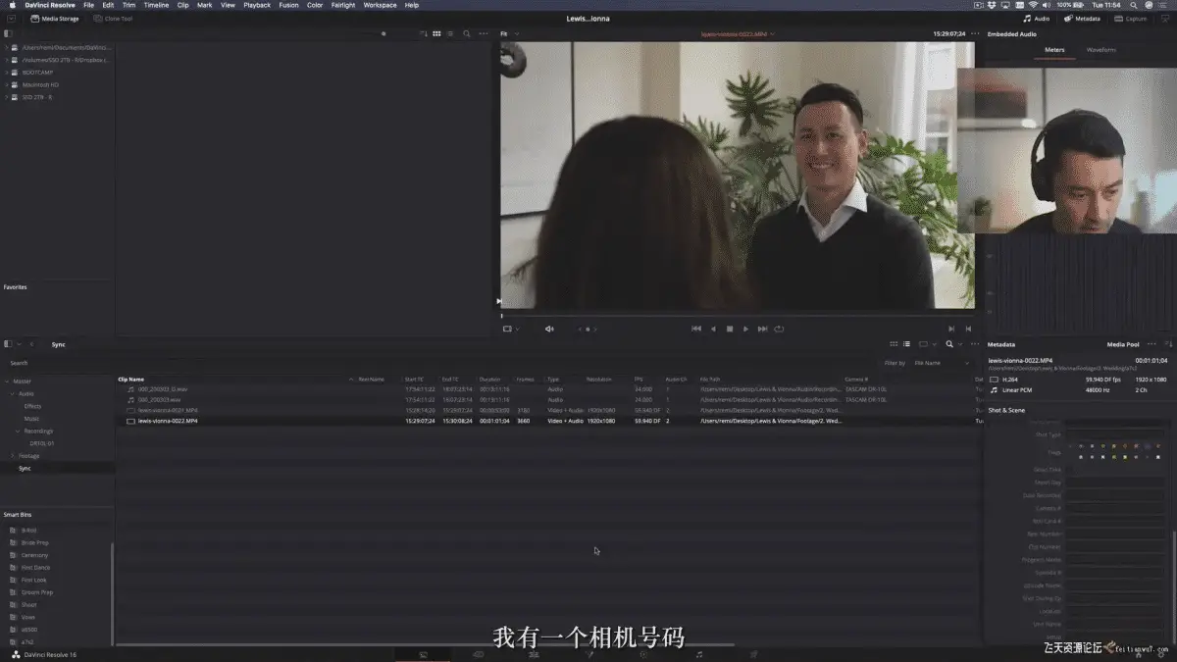
Task: Show the Audio panel from the top toolbar
Action: [1037, 19]
